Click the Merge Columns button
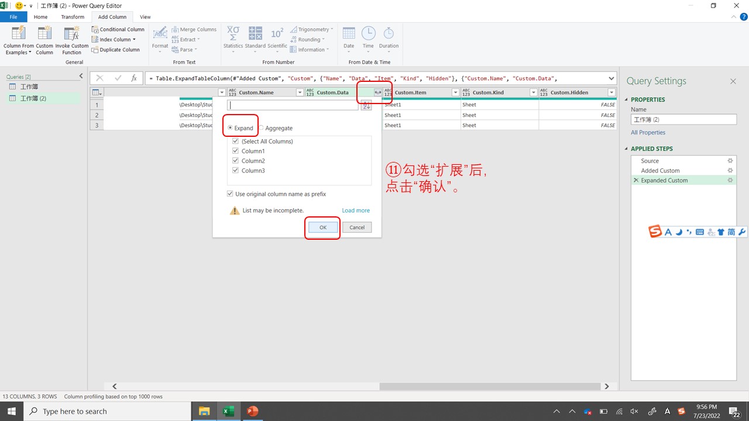 click(x=194, y=29)
